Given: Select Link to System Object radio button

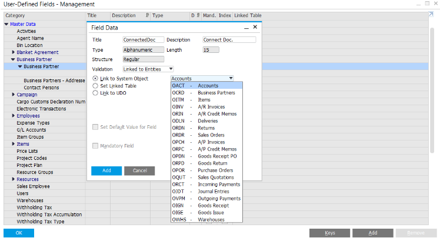Looking at the screenshot, I should pos(96,78).
